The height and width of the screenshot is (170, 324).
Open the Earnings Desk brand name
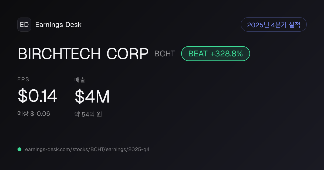coord(58,25)
